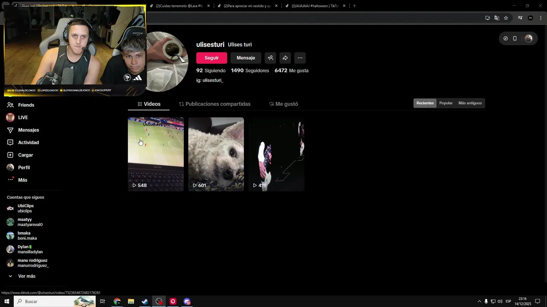This screenshot has height=307, width=547.
Task: Follow ulisesturi with the Seguir button
Action: (x=212, y=58)
